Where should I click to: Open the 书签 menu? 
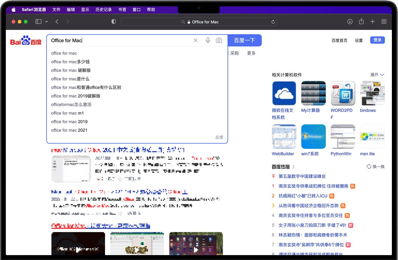tap(122, 10)
